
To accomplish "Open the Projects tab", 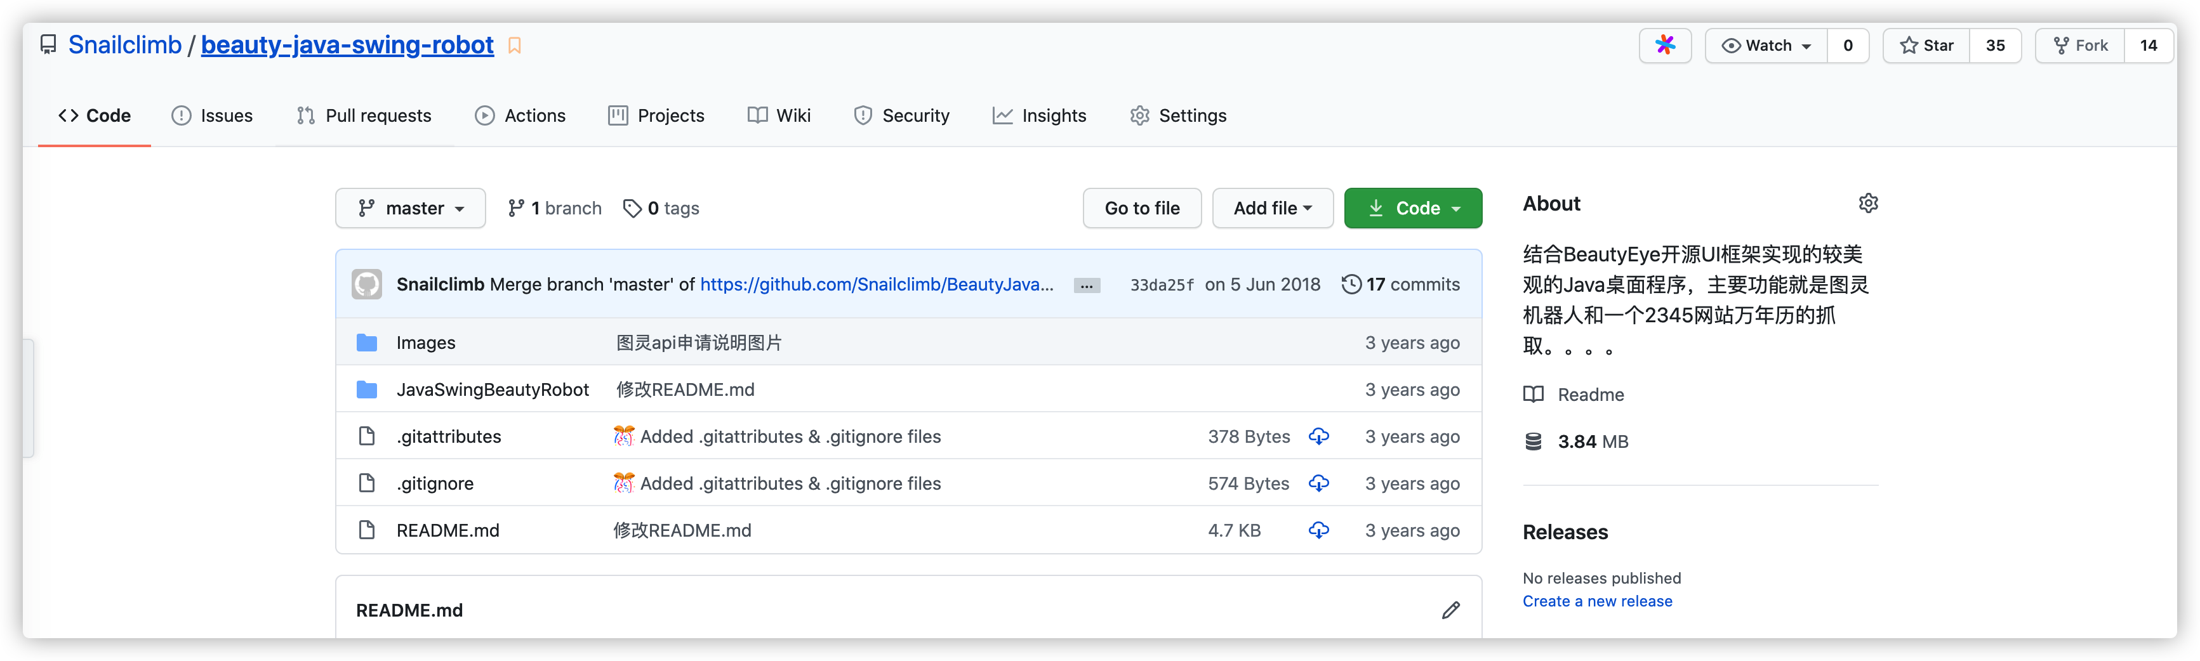I will [x=656, y=115].
